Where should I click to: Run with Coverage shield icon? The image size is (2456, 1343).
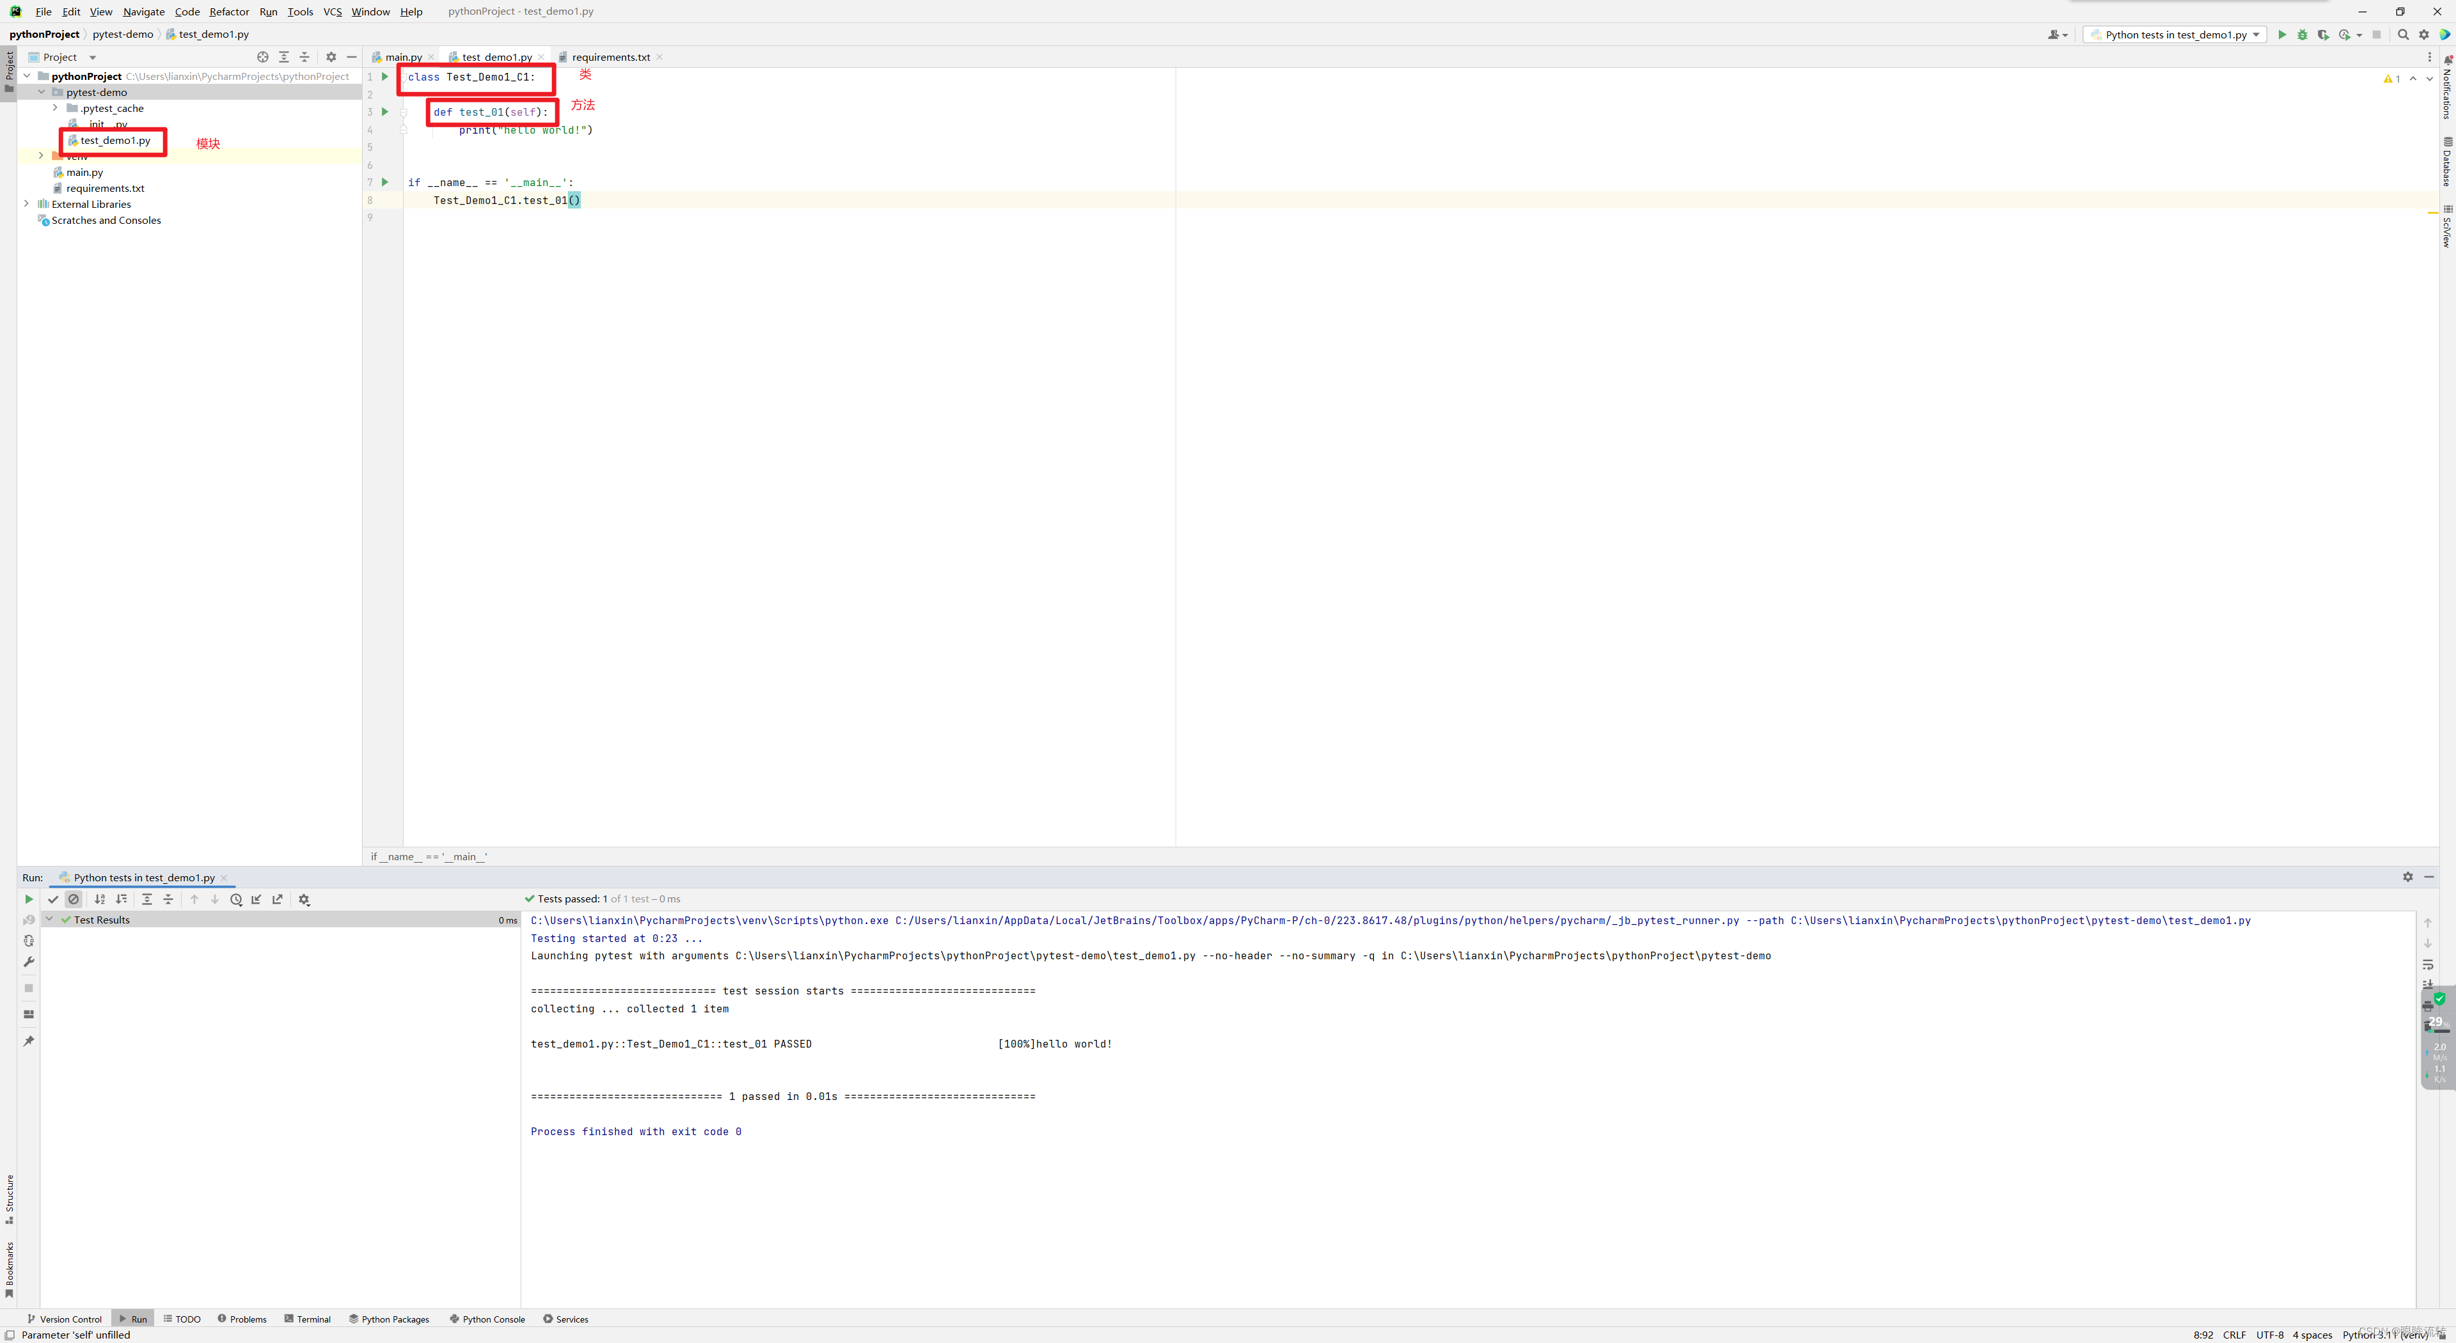point(2324,35)
